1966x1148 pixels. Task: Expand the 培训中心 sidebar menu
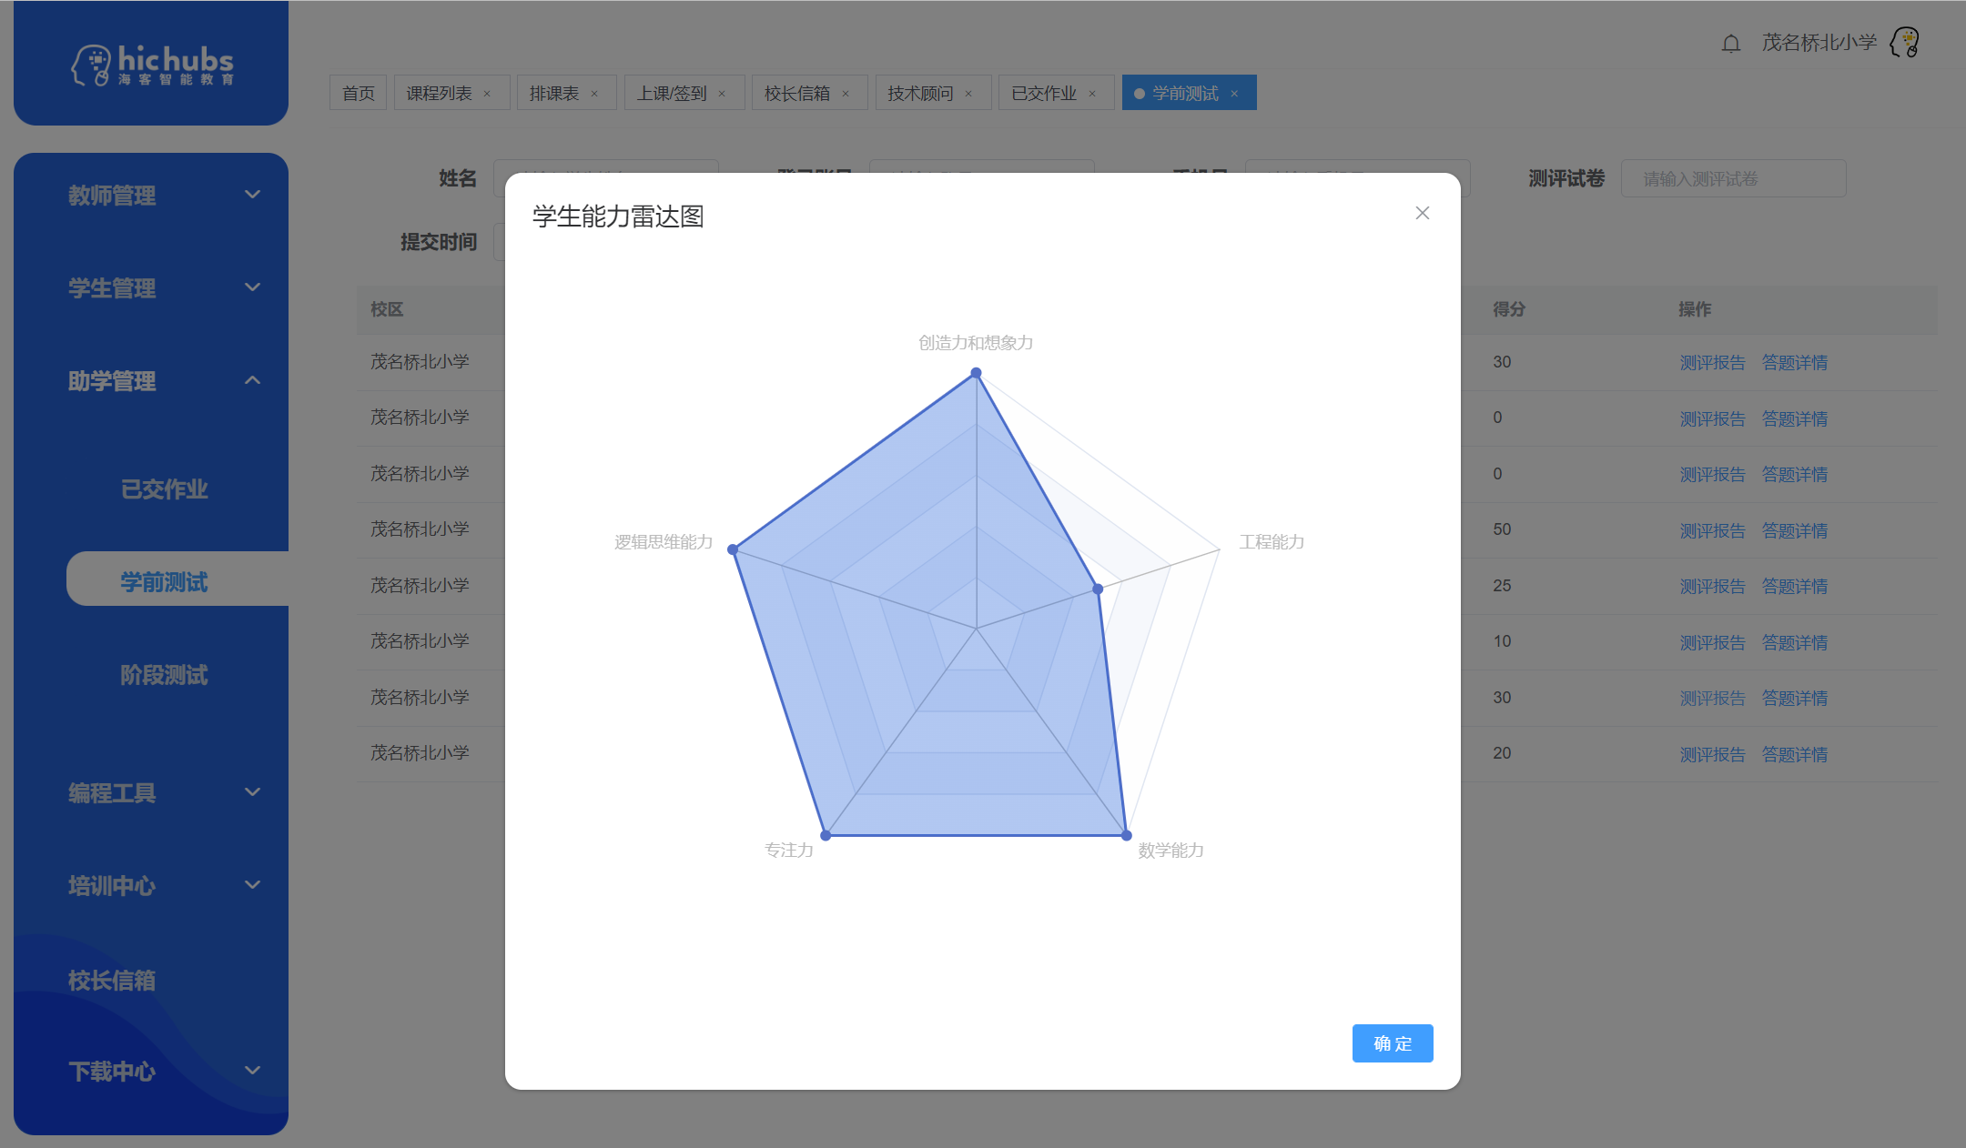click(x=150, y=886)
